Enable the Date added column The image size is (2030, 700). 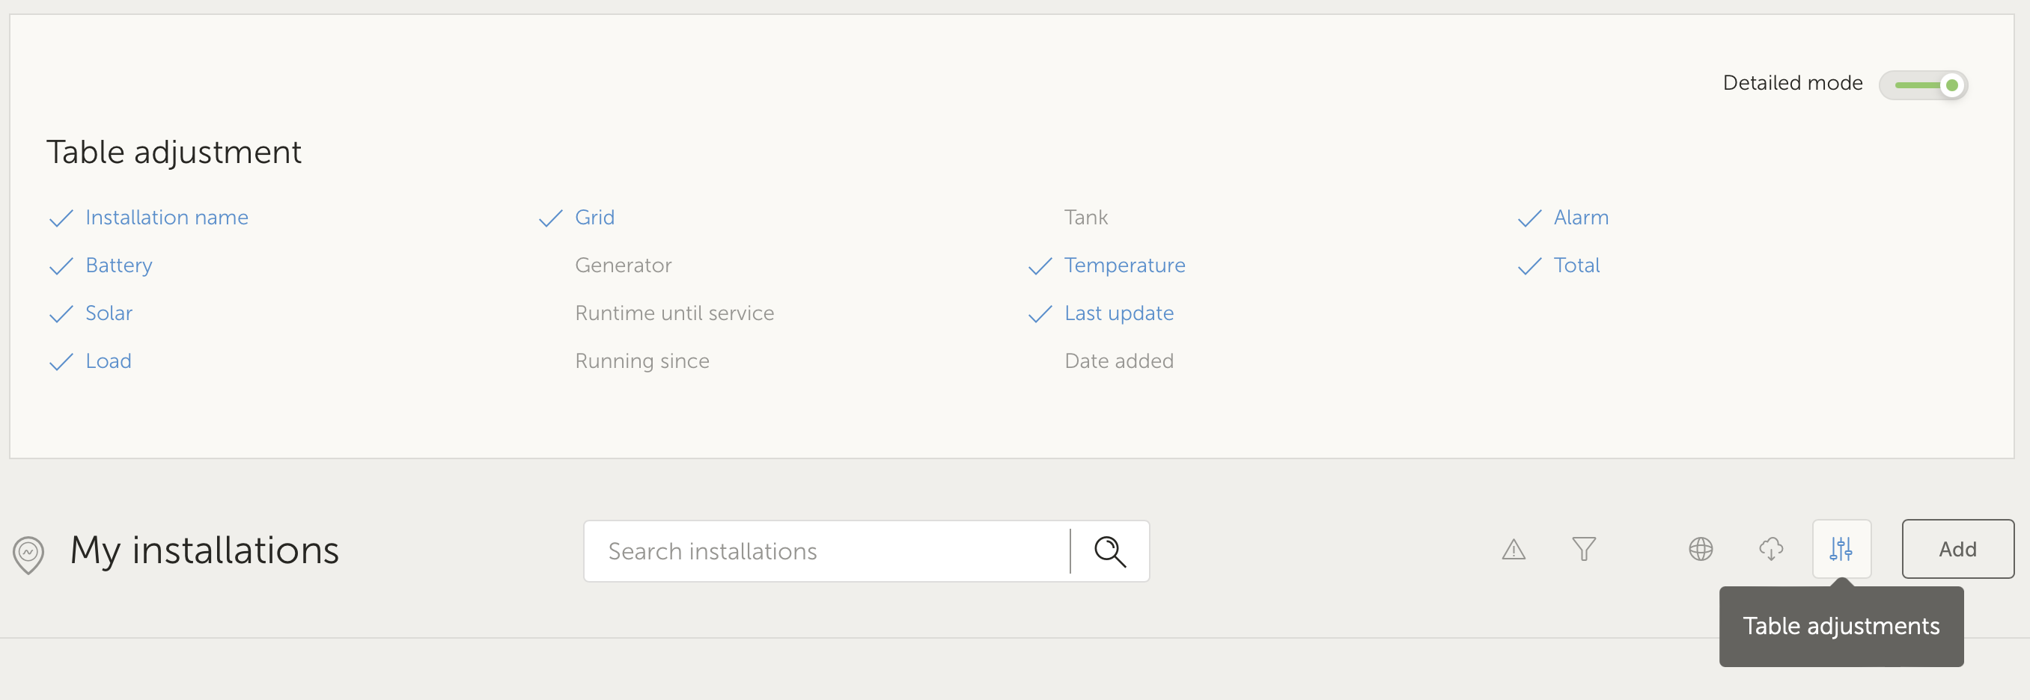point(1119,360)
